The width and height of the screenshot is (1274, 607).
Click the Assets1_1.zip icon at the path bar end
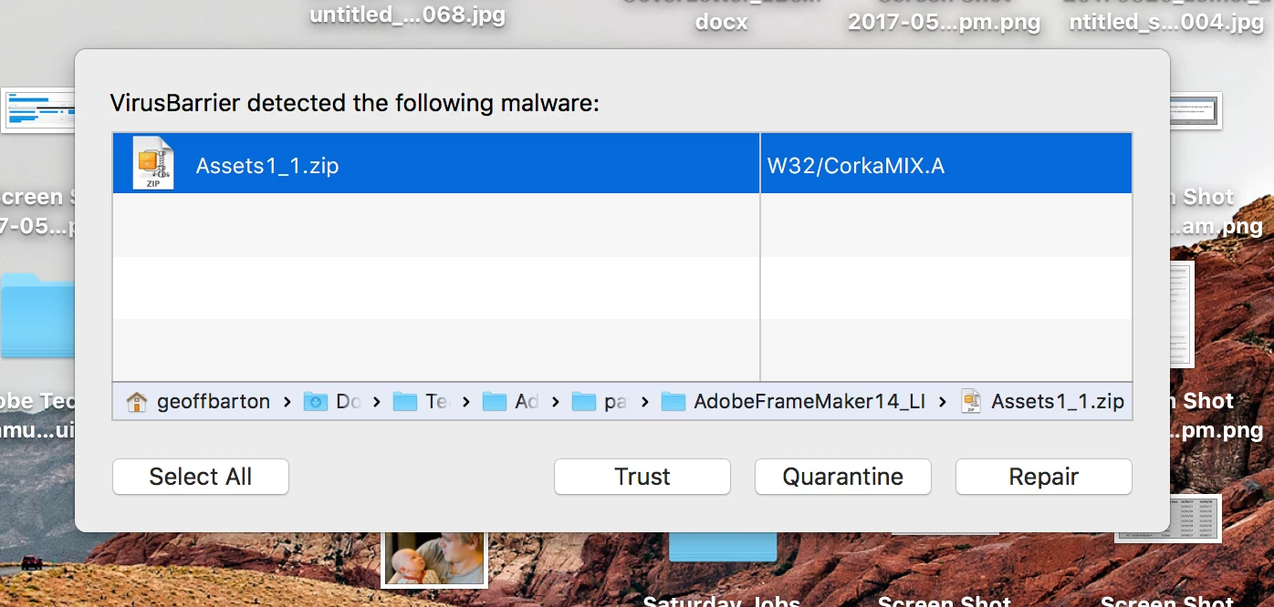(x=972, y=401)
